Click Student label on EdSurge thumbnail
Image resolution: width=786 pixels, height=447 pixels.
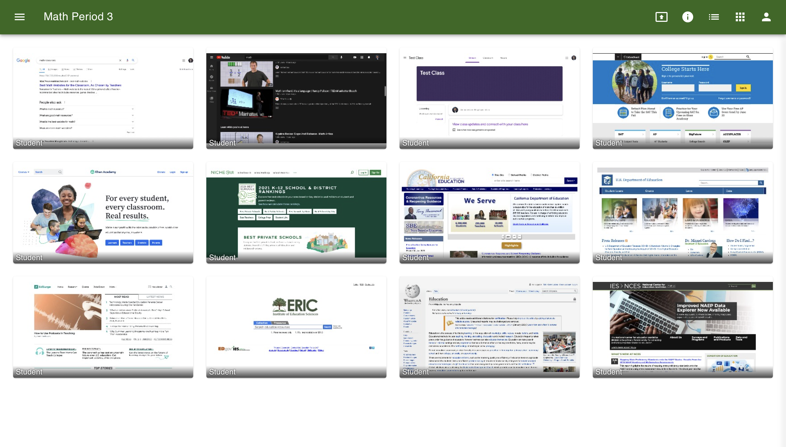29,372
